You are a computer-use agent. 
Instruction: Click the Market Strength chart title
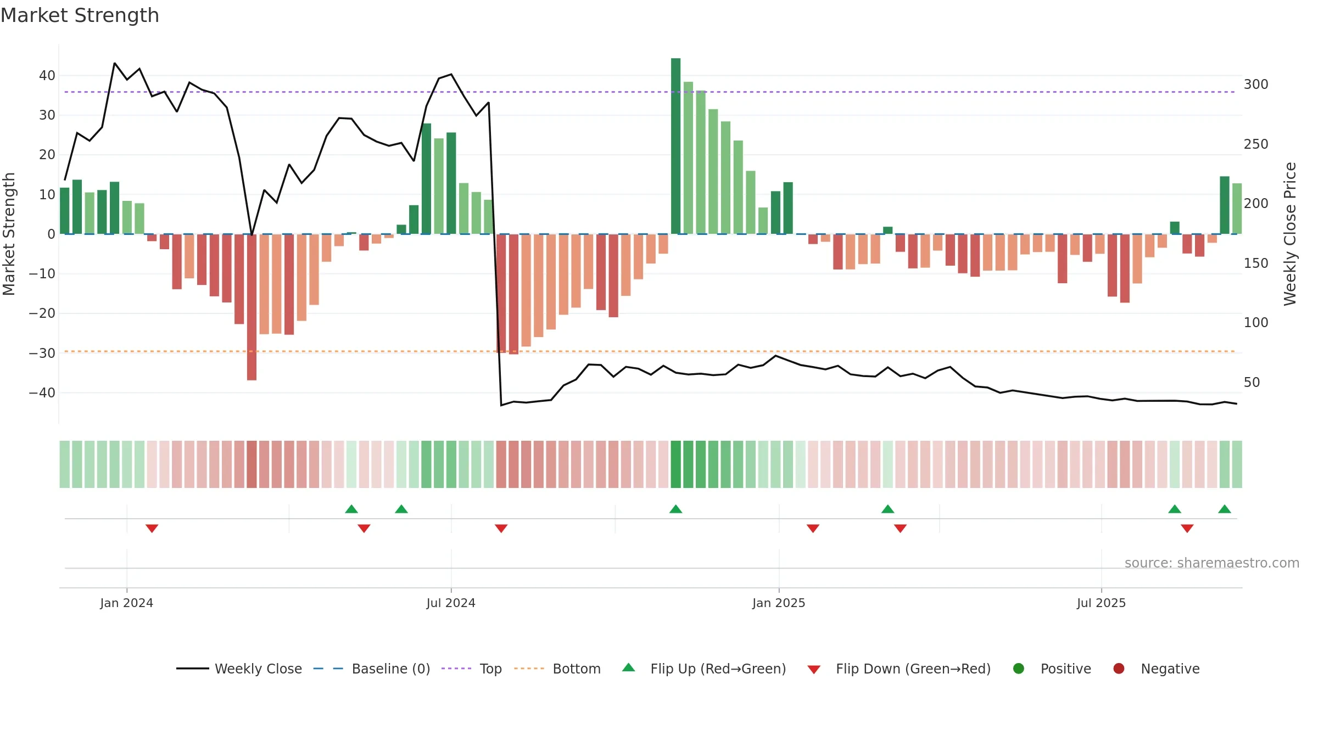pyautogui.click(x=80, y=15)
